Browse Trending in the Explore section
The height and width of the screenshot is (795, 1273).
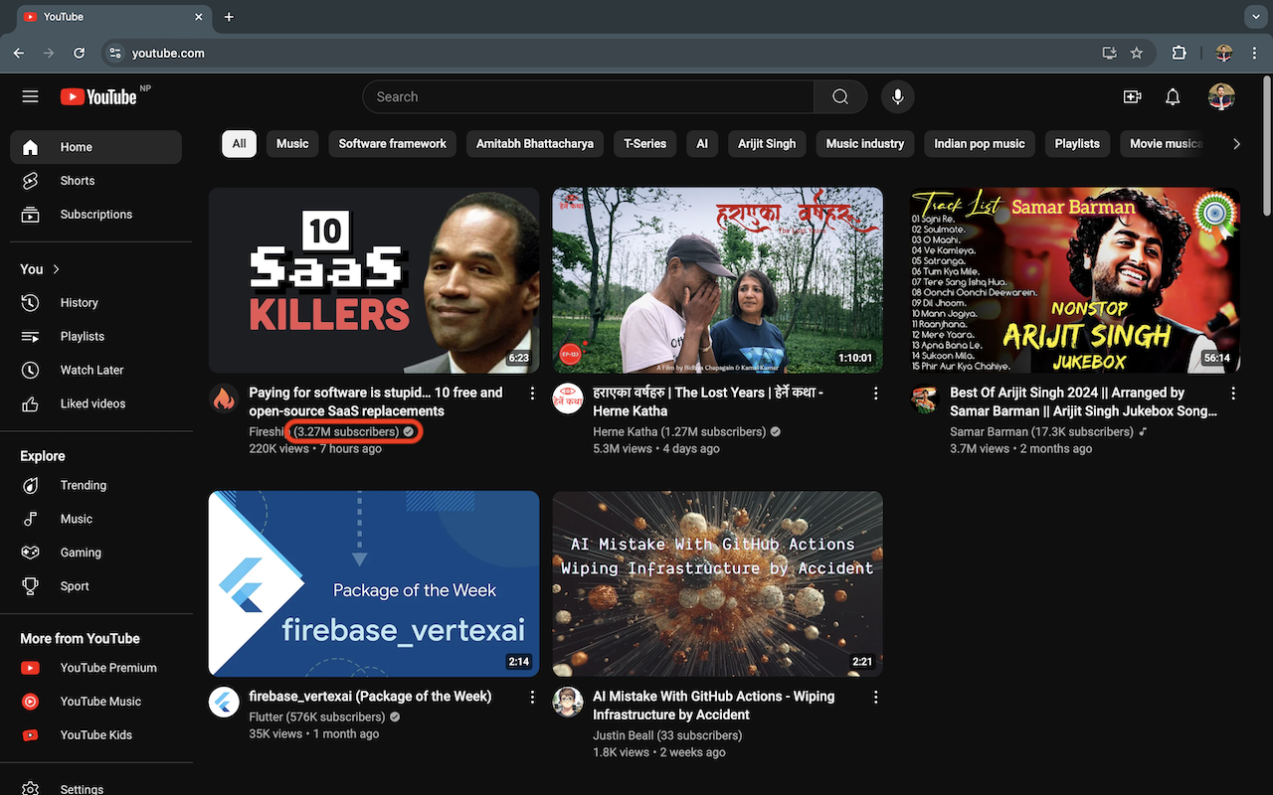point(83,485)
